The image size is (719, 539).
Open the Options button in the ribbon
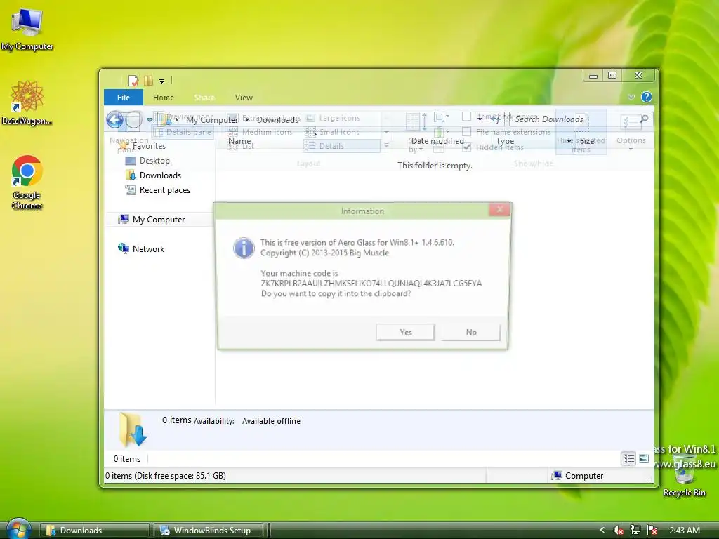[631, 131]
